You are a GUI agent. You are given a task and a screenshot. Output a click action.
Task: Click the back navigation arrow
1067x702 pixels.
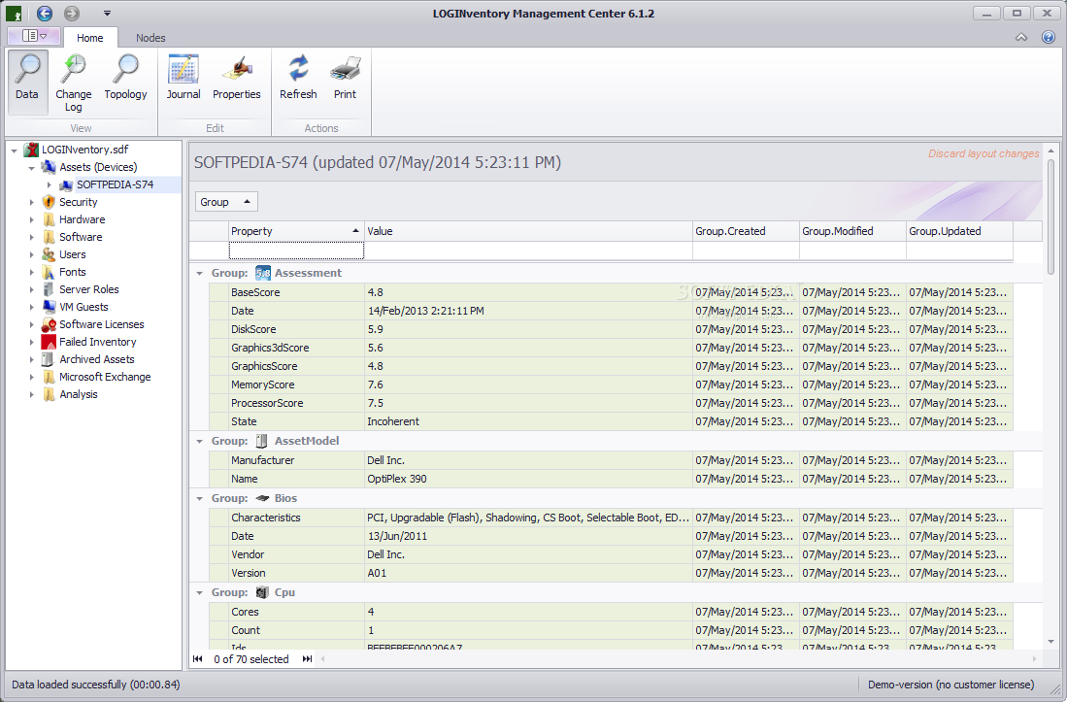(x=45, y=13)
